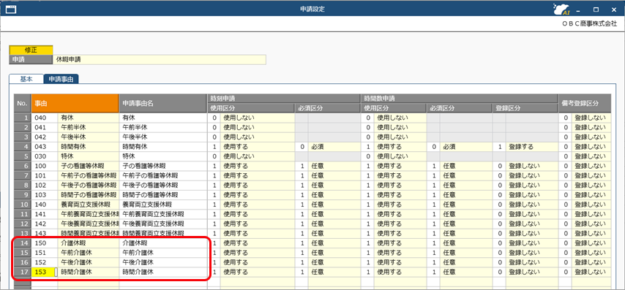Image resolution: width=625 pixels, height=290 pixels.
Task: Close the 申請設定 window
Action: tap(614, 9)
